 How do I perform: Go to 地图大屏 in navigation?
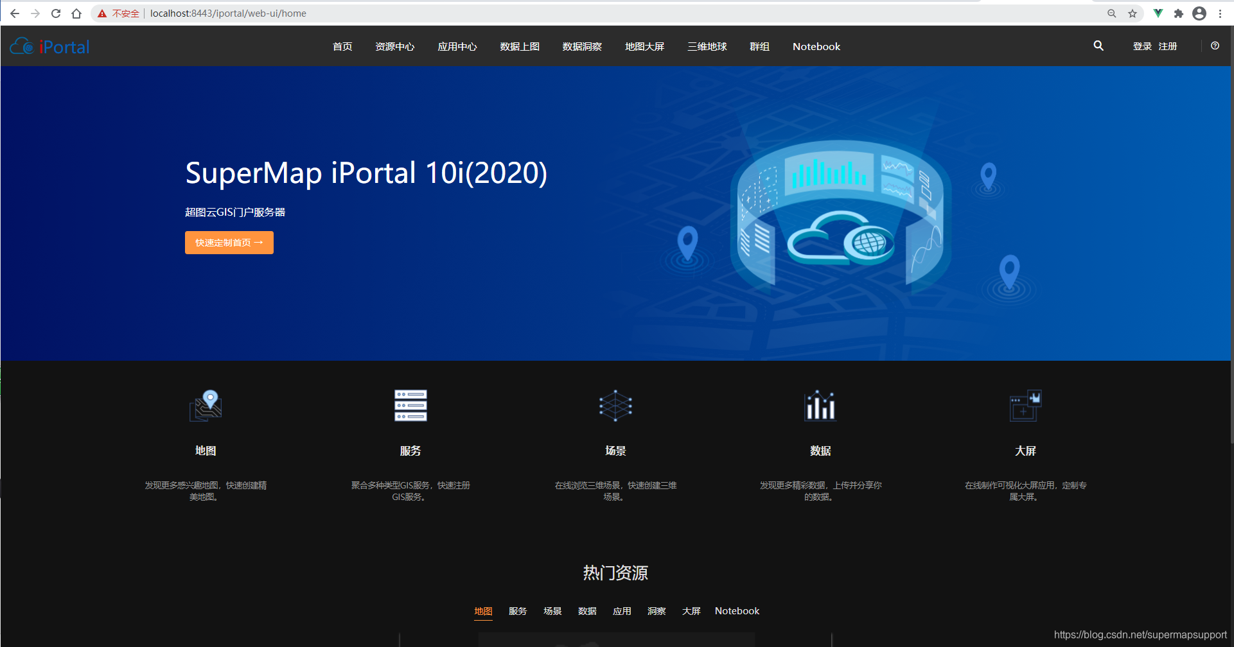pos(644,46)
